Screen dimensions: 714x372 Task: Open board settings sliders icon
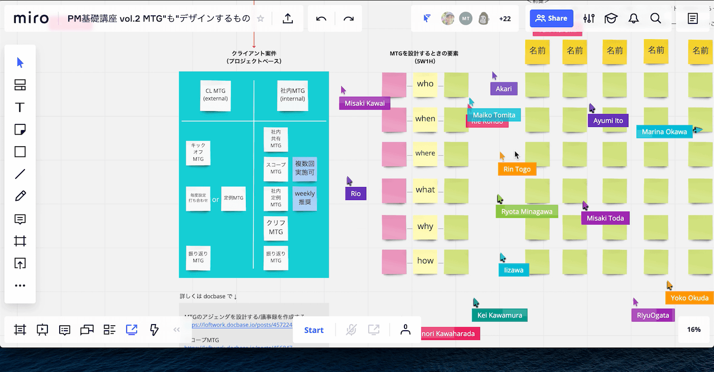(589, 18)
